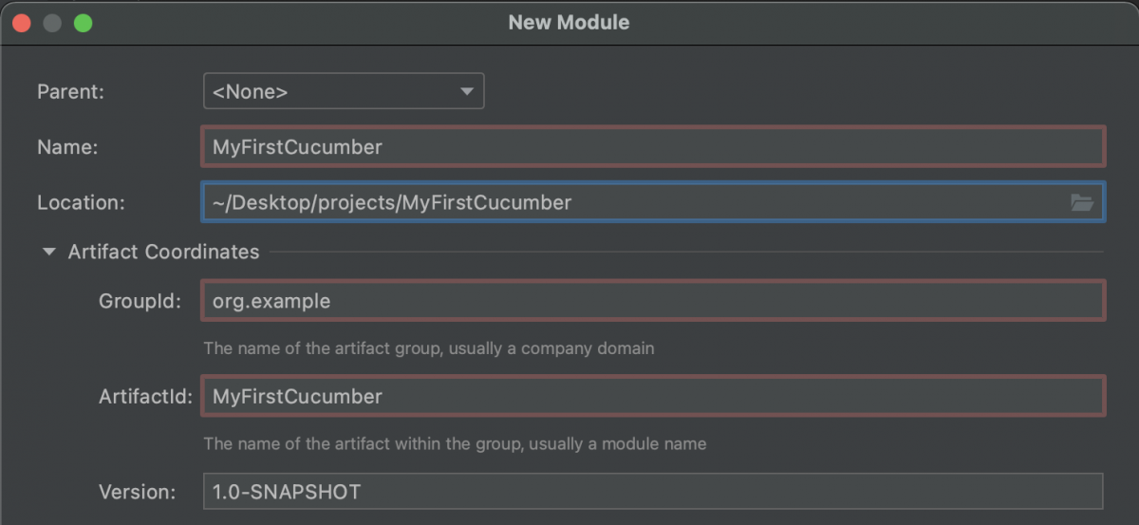This screenshot has height=525, width=1139.
Task: Maximize the dialog with the green button
Action: click(84, 23)
